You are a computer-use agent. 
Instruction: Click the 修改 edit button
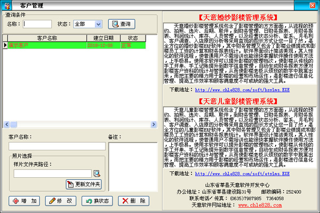pyautogui.click(x=61, y=201)
